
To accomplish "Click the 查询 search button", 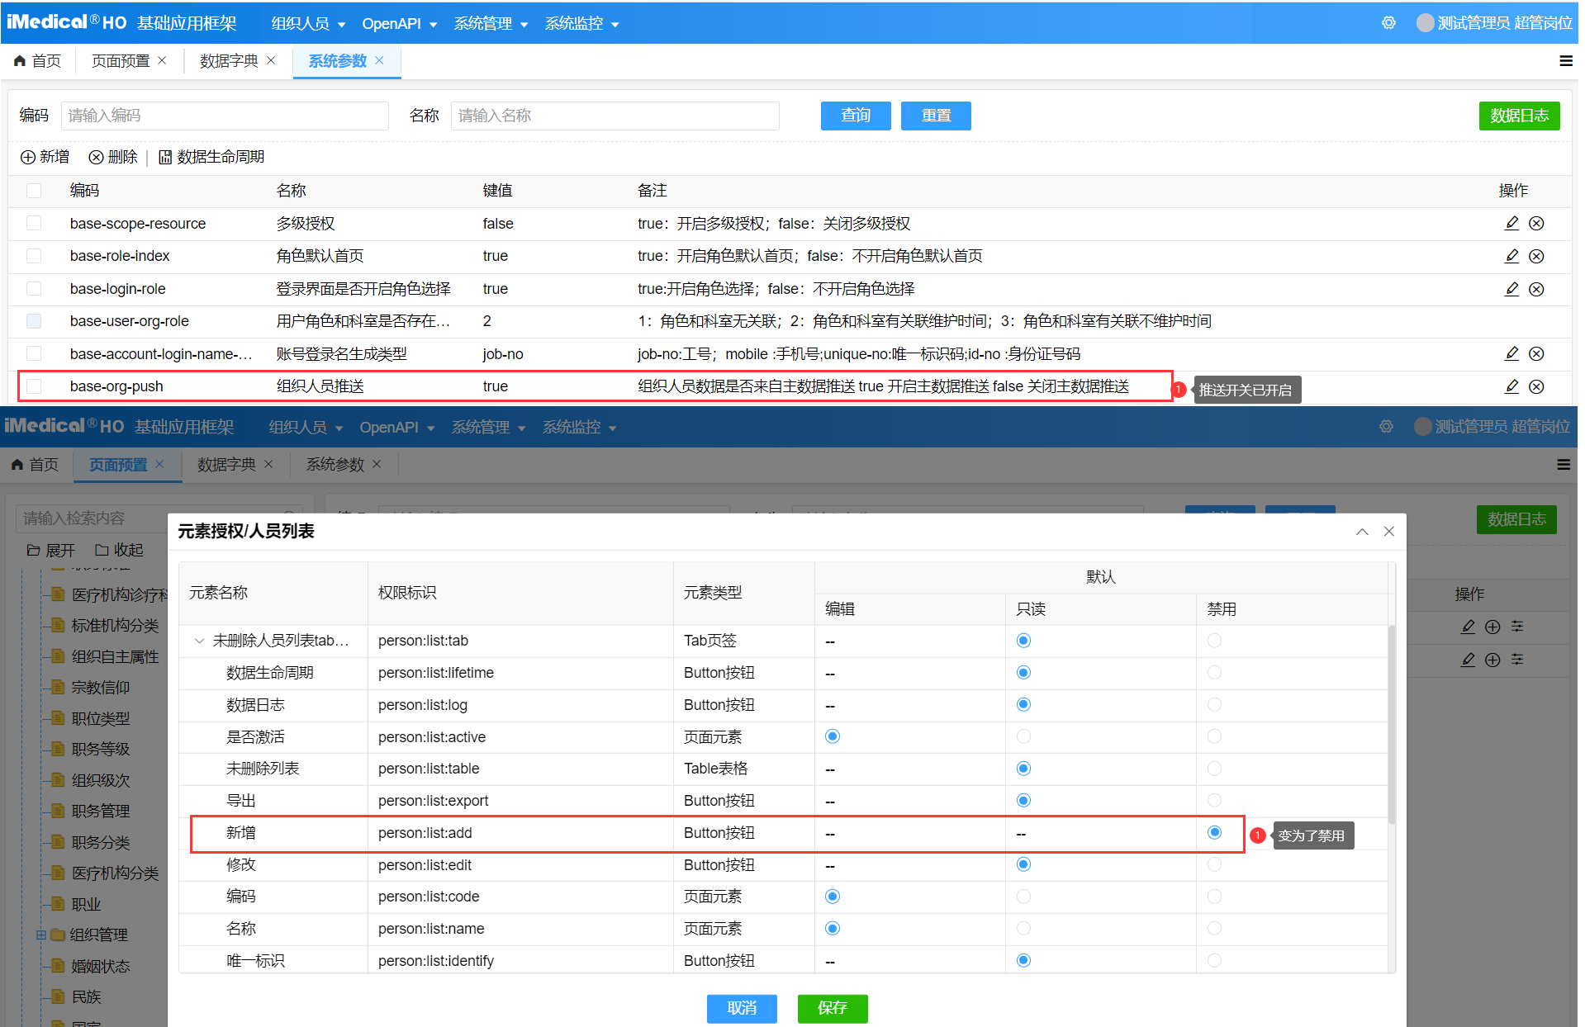I will (x=856, y=116).
